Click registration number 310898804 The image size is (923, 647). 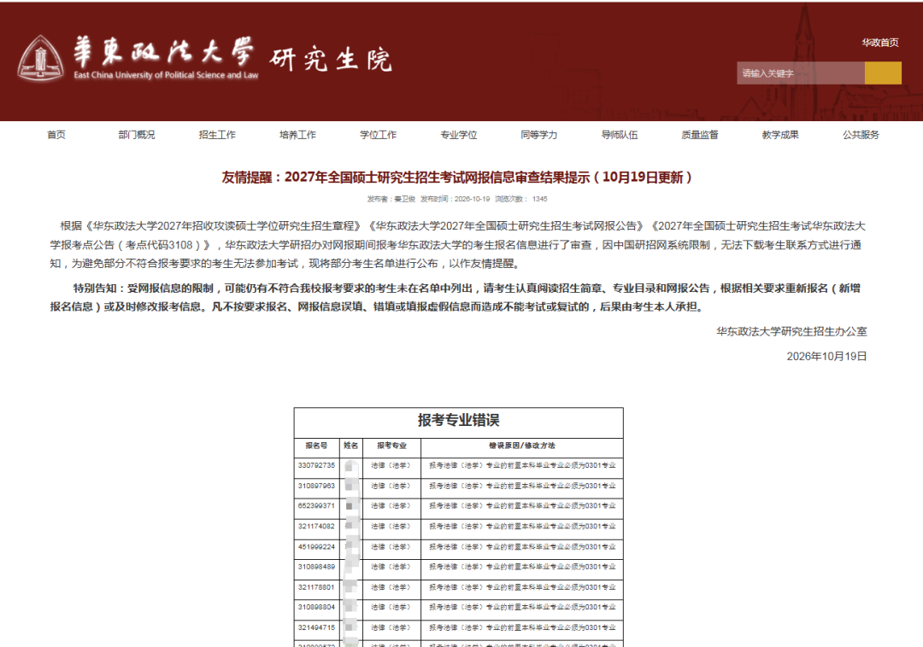tap(317, 608)
